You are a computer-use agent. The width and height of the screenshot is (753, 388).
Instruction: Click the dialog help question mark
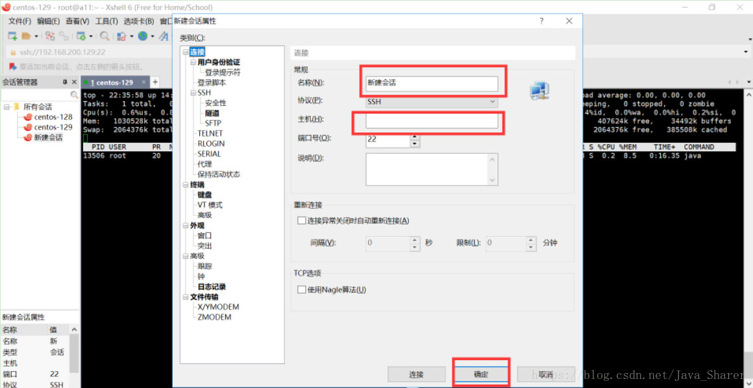(x=541, y=21)
